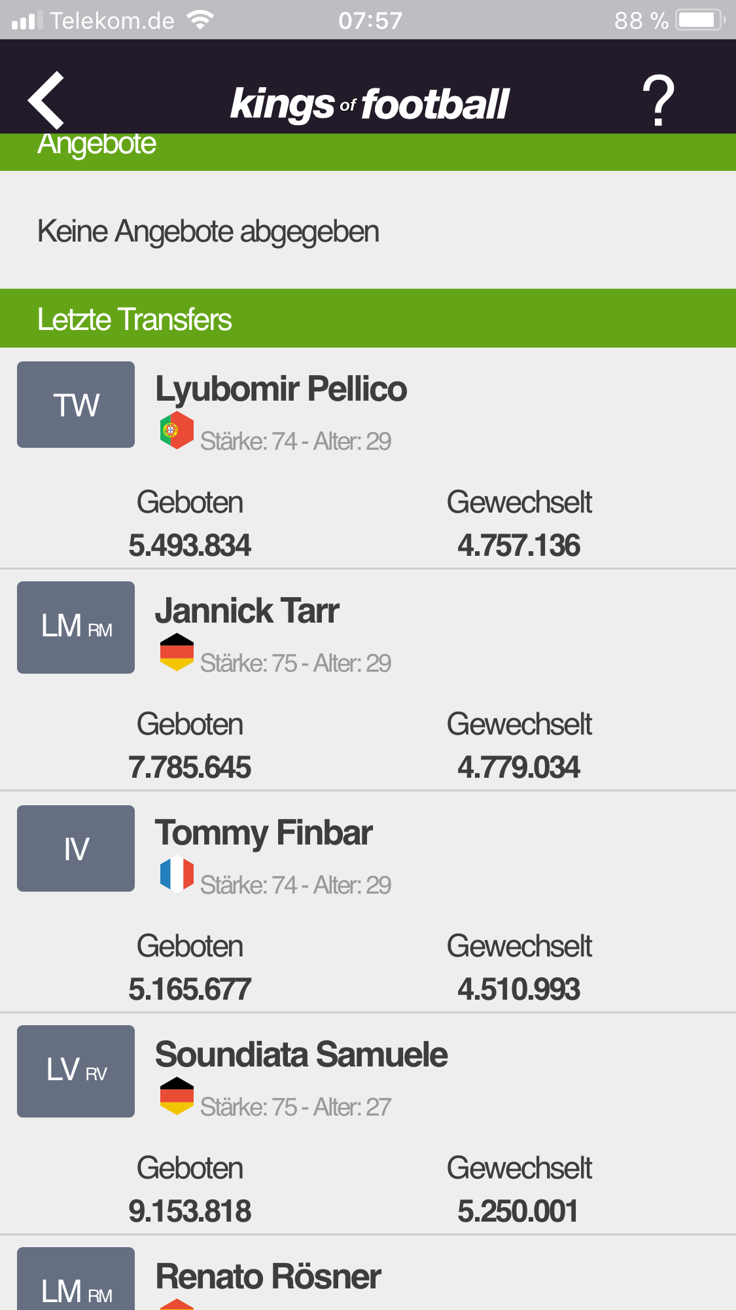The image size is (736, 1310).
Task: Tap the kings of football logo
Action: point(370,104)
